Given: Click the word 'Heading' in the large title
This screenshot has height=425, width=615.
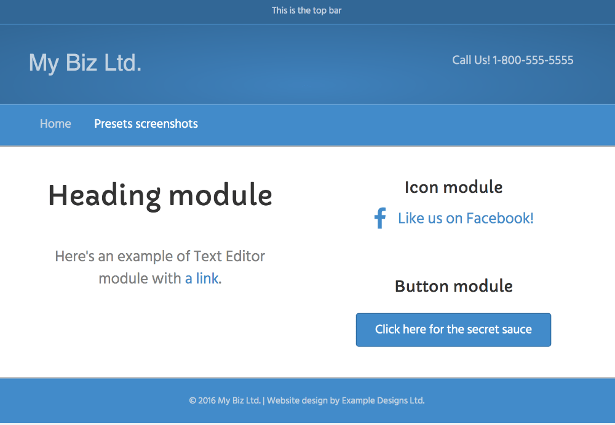Looking at the screenshot, I should click(104, 196).
